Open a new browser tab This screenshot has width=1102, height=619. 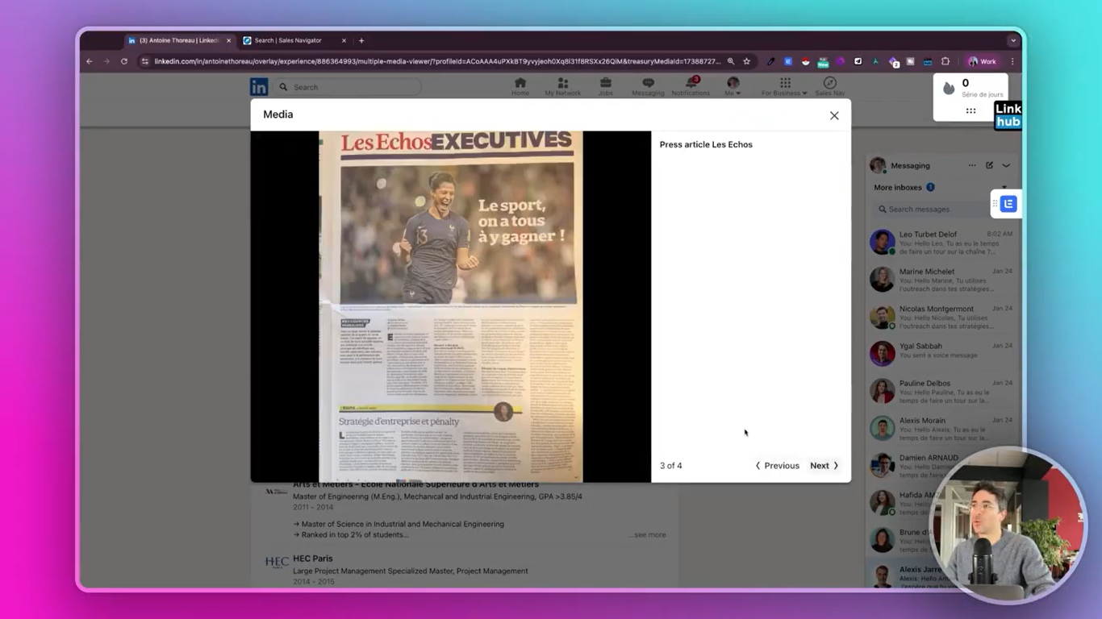361,40
